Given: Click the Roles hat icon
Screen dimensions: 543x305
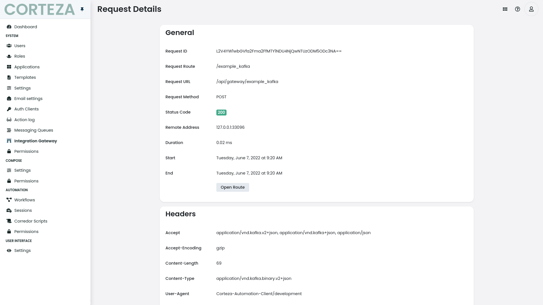Looking at the screenshot, I should coord(9,56).
